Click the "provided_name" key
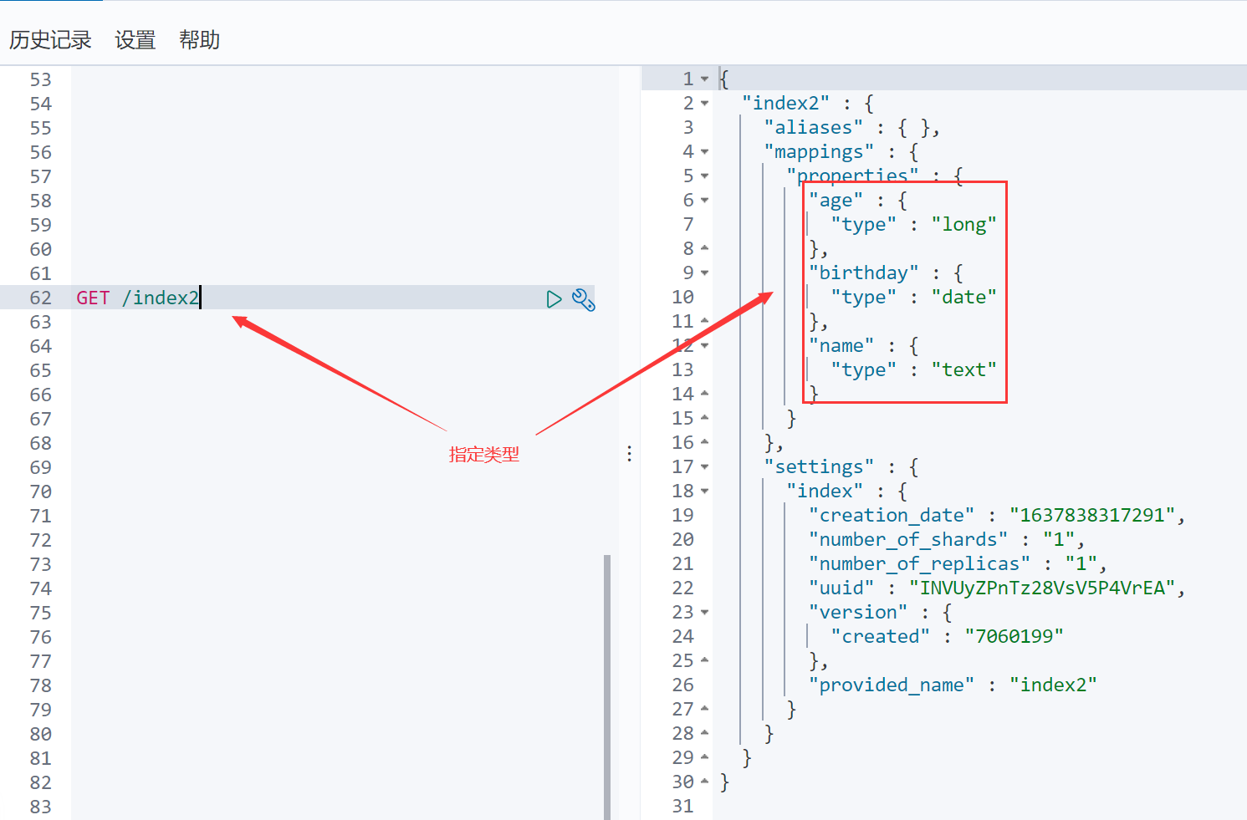The image size is (1247, 820). point(892,685)
